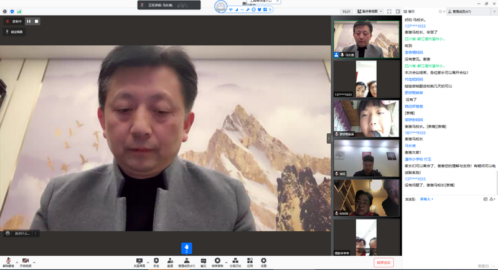Toggle the 聊天 chat panel icon

[x=203, y=261]
